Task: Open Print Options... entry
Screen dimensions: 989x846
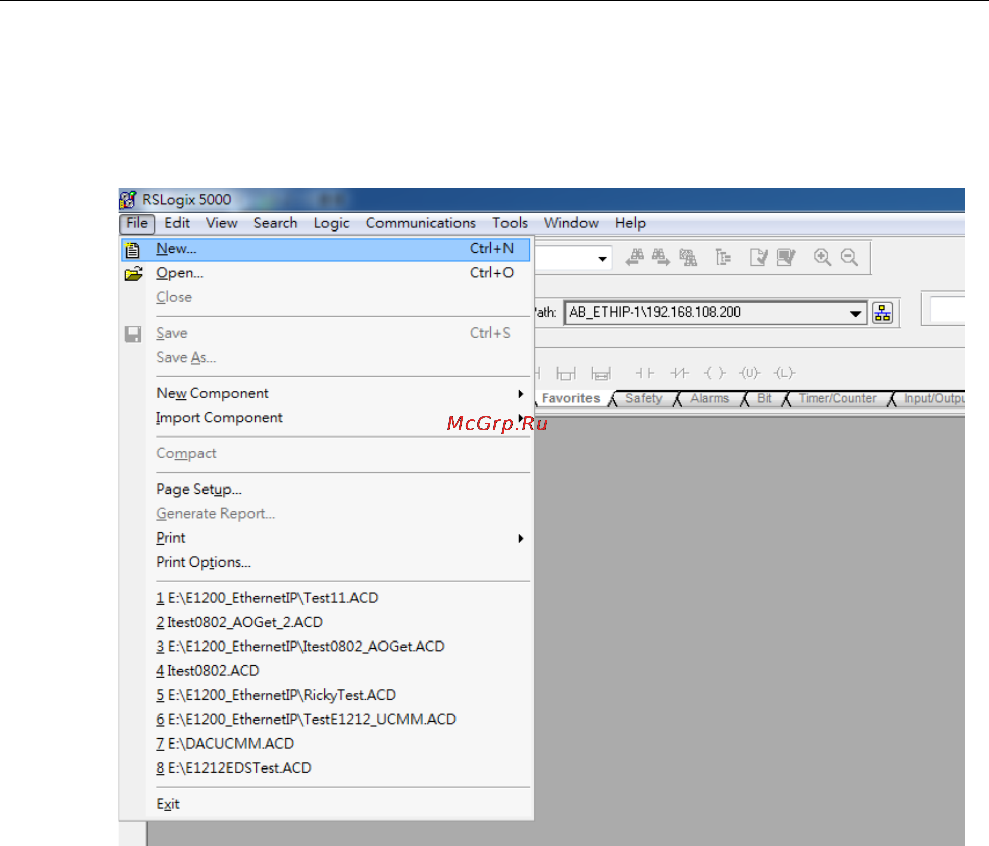Action: (326, 562)
